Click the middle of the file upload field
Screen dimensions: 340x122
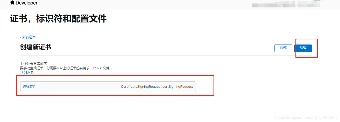108,87
